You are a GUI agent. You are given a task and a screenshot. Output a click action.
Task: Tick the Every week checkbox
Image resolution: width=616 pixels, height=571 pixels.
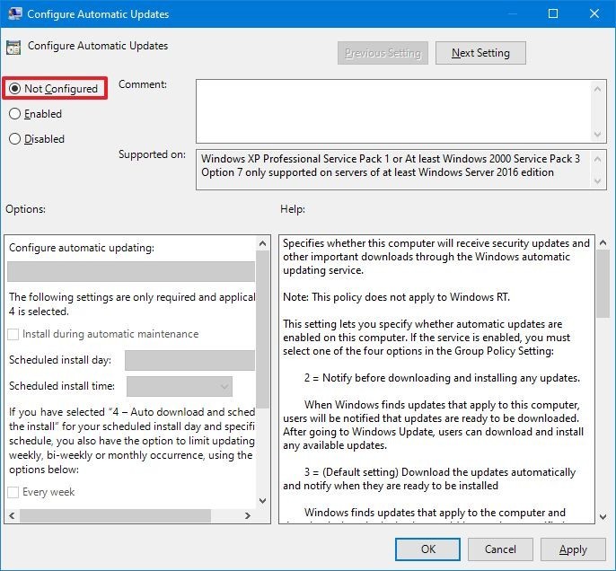(13, 492)
